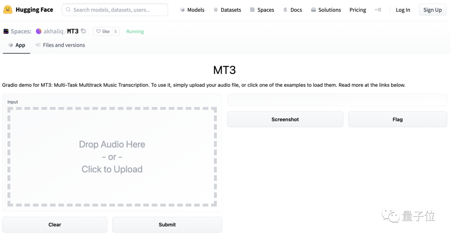Click the Sign Up button
This screenshot has width=450, height=236.
point(432,10)
